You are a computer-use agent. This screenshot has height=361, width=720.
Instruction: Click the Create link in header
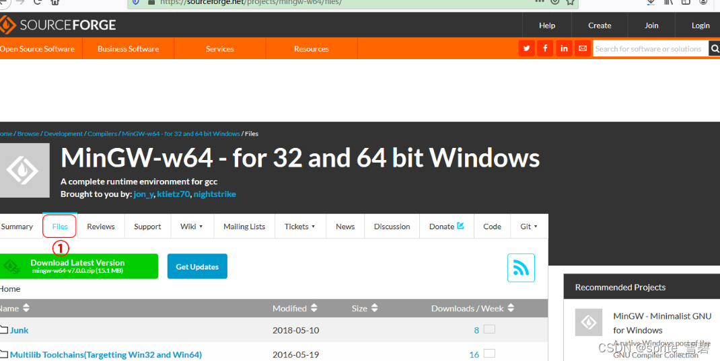(600, 26)
